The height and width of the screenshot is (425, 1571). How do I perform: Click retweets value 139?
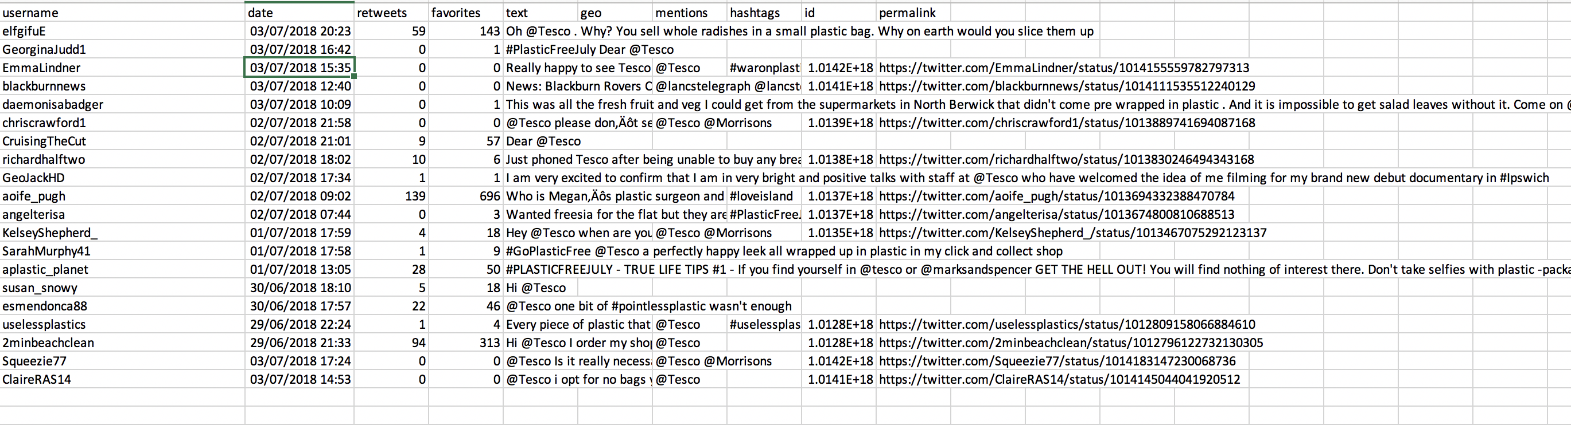click(x=391, y=196)
